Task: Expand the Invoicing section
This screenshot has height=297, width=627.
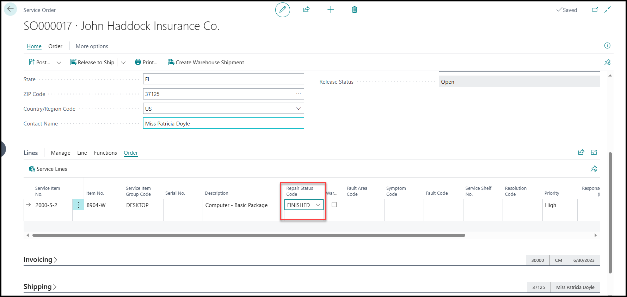Action: (x=40, y=260)
